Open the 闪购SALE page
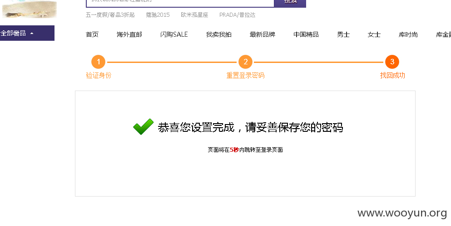451x226 pixels. [x=174, y=34]
